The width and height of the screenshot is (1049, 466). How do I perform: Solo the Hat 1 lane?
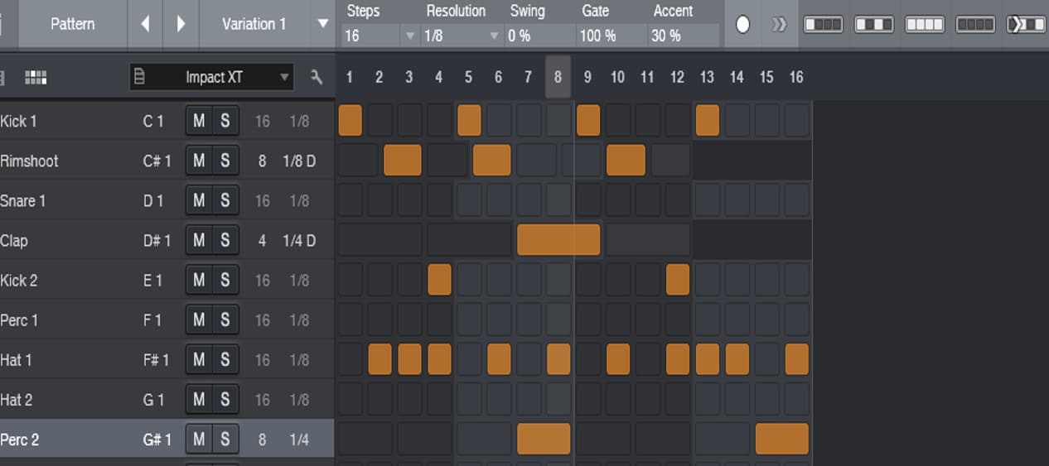coord(225,359)
